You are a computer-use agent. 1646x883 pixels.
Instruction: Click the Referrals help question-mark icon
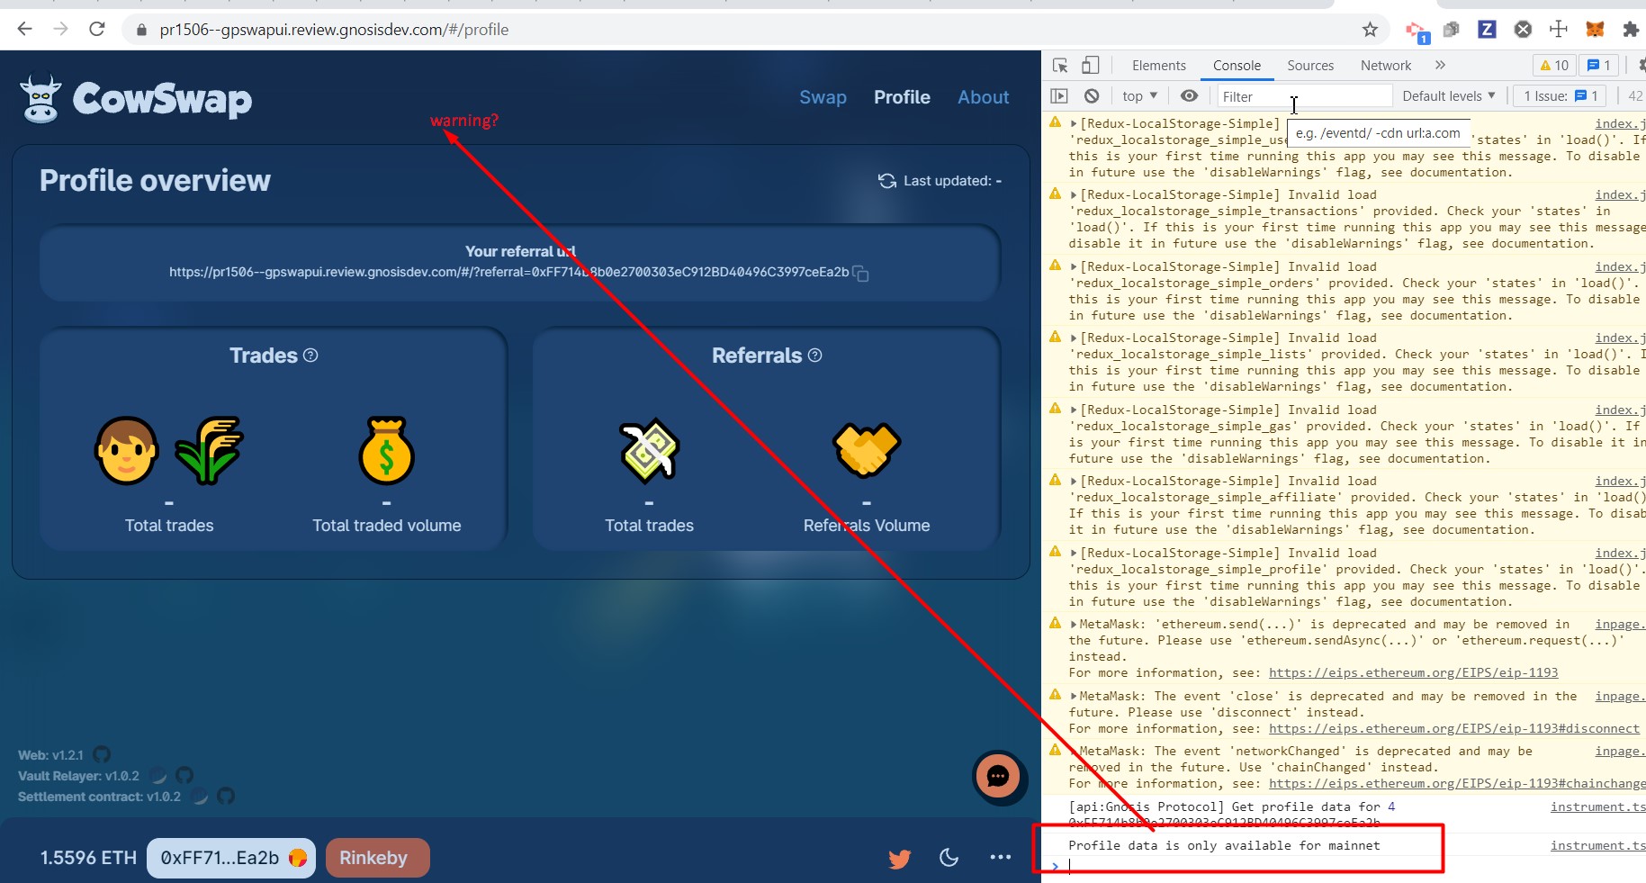click(x=815, y=356)
